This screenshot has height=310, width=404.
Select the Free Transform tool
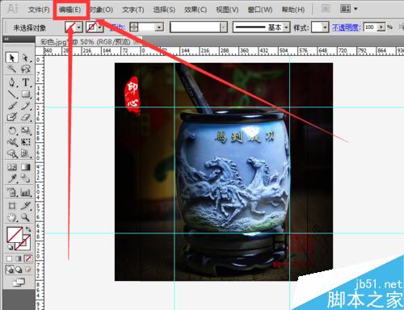(26, 142)
